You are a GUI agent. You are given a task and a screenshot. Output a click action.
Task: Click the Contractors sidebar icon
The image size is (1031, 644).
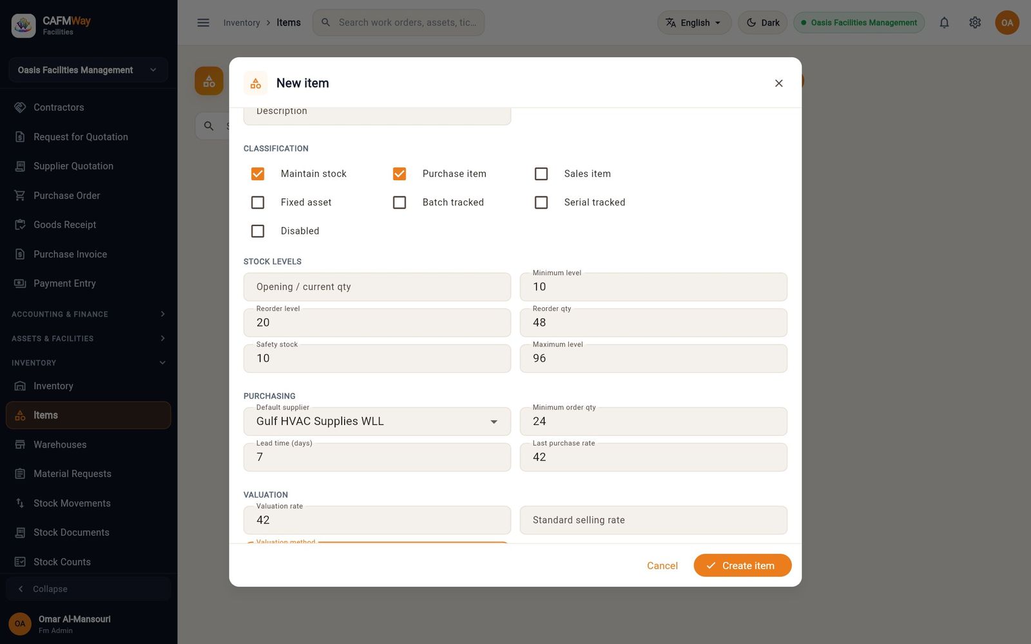(20, 108)
